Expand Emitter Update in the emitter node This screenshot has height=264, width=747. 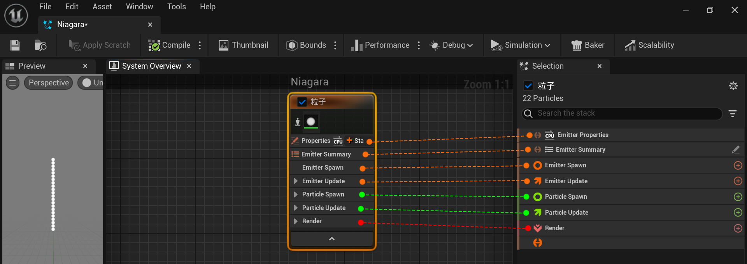pyautogui.click(x=296, y=181)
